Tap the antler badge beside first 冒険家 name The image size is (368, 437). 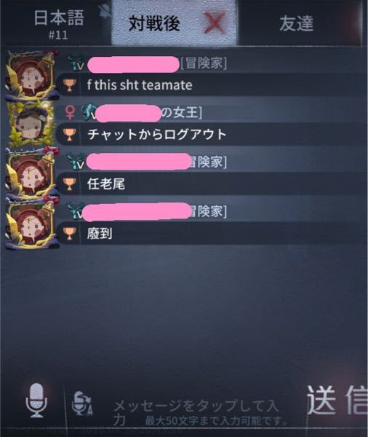[x=76, y=63]
